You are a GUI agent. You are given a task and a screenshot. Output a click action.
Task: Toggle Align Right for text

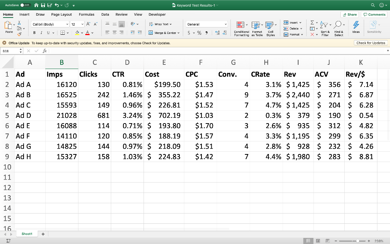pos(121,33)
